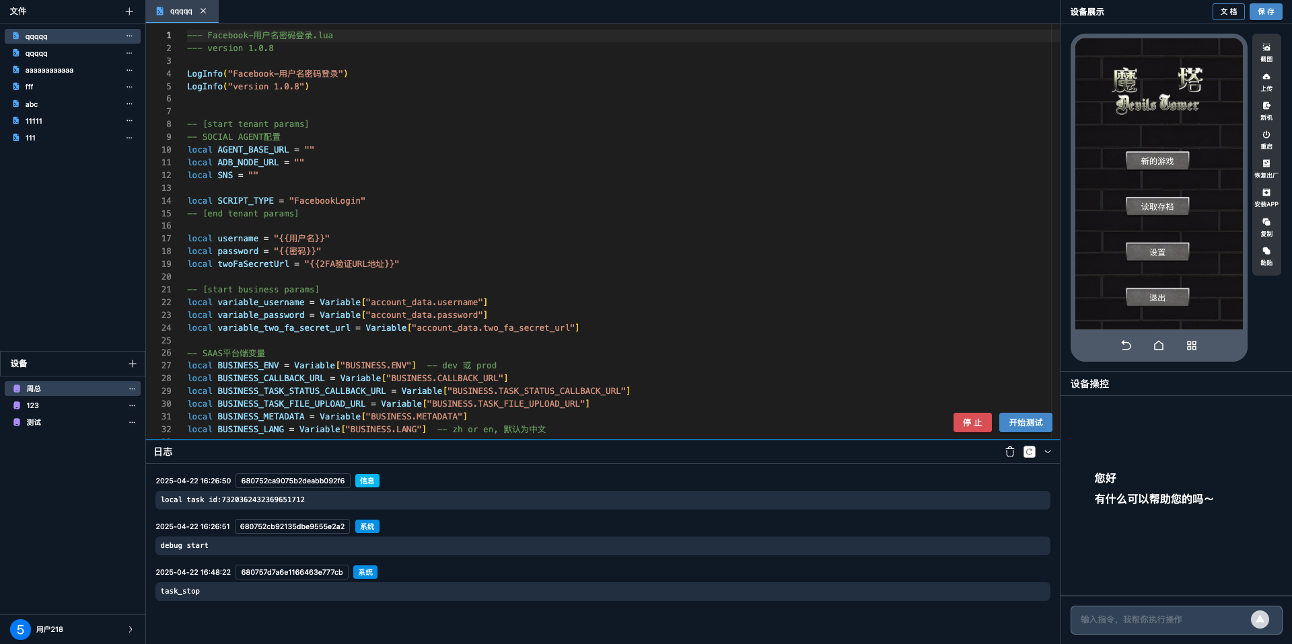The image size is (1292, 644).
Task: Click the red 停止 stop button
Action: point(972,422)
